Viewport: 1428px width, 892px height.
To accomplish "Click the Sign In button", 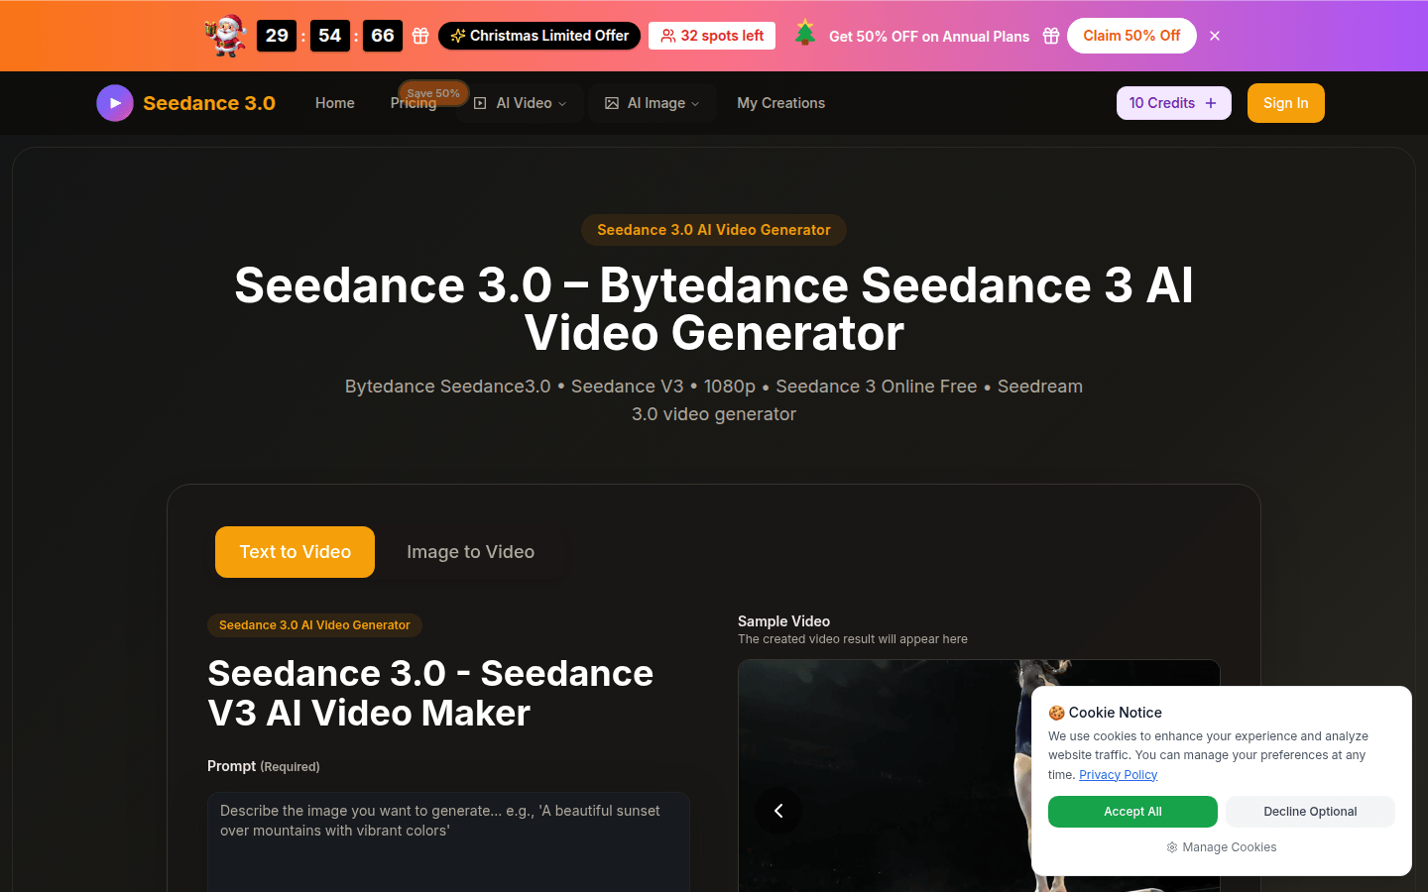I will pyautogui.click(x=1286, y=103).
